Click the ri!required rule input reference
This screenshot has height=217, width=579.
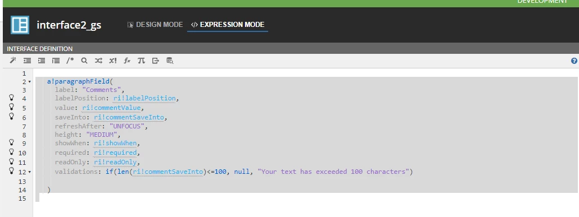click(x=115, y=153)
